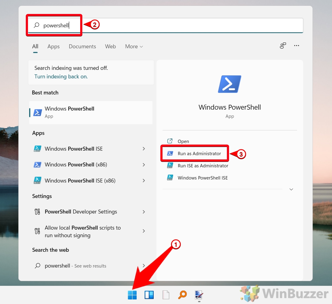This screenshot has width=332, height=304.
Task: Expand Windows PowerShell ISE chevron
Action: pos(144,149)
